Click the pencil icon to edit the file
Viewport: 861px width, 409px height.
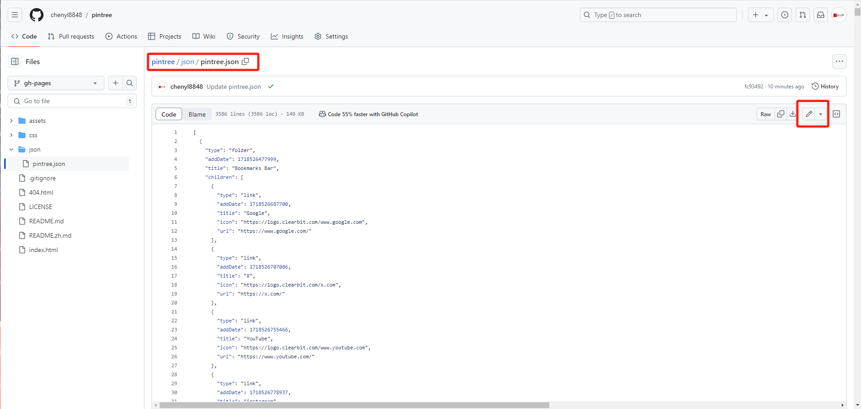click(809, 114)
